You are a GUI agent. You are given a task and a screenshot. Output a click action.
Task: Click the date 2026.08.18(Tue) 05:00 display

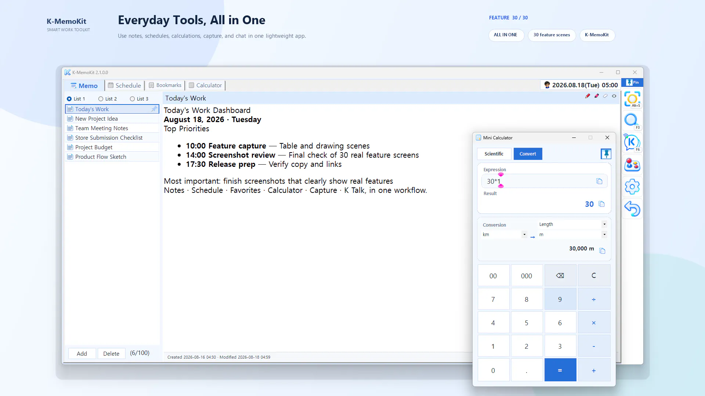[x=585, y=85]
